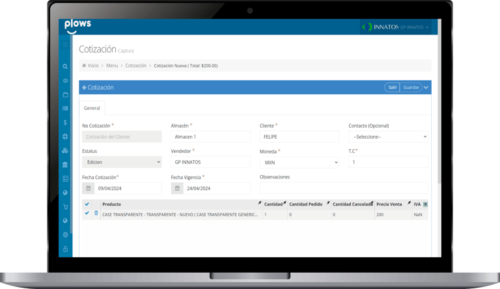Image resolution: width=500 pixels, height=289 pixels.
Task: Click the Cantidad cell showing 1
Action: coord(275,215)
